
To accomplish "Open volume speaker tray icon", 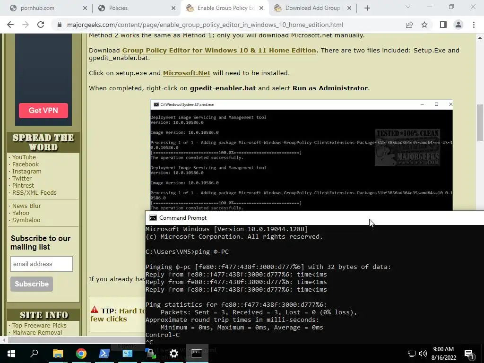I will pyautogui.click(x=423, y=354).
